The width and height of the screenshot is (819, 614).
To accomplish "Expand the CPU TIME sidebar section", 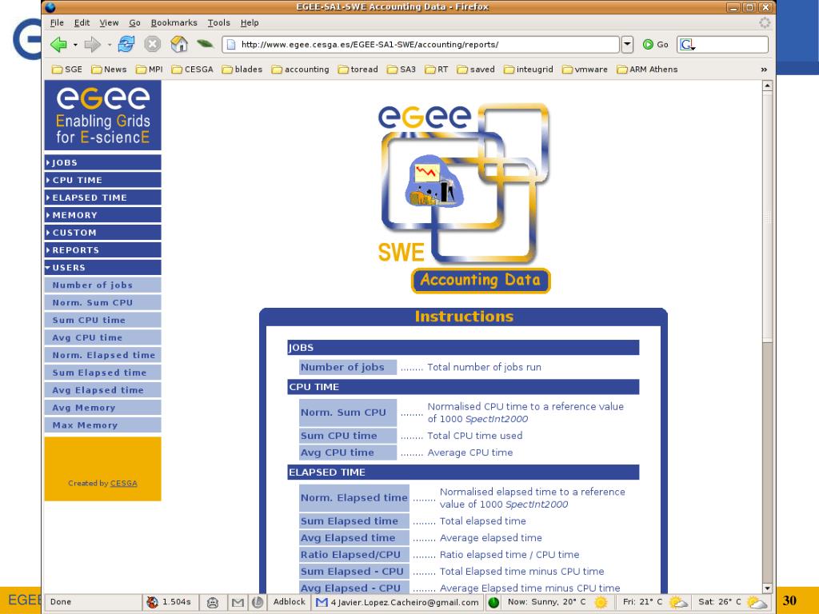I will (103, 180).
